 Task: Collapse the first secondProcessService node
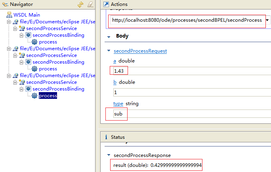(15, 28)
